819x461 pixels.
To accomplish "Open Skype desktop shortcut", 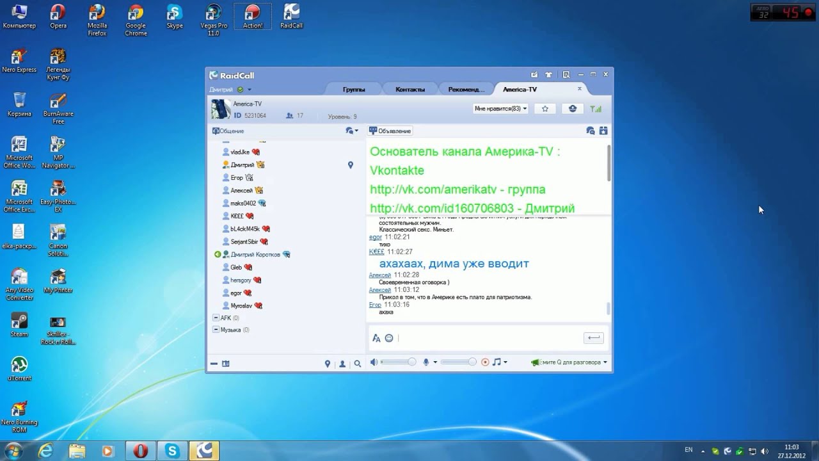I will pyautogui.click(x=175, y=17).
